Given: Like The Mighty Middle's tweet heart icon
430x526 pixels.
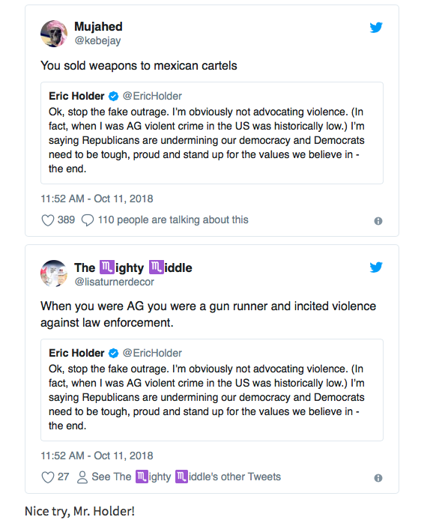Looking at the screenshot, I should click(48, 477).
